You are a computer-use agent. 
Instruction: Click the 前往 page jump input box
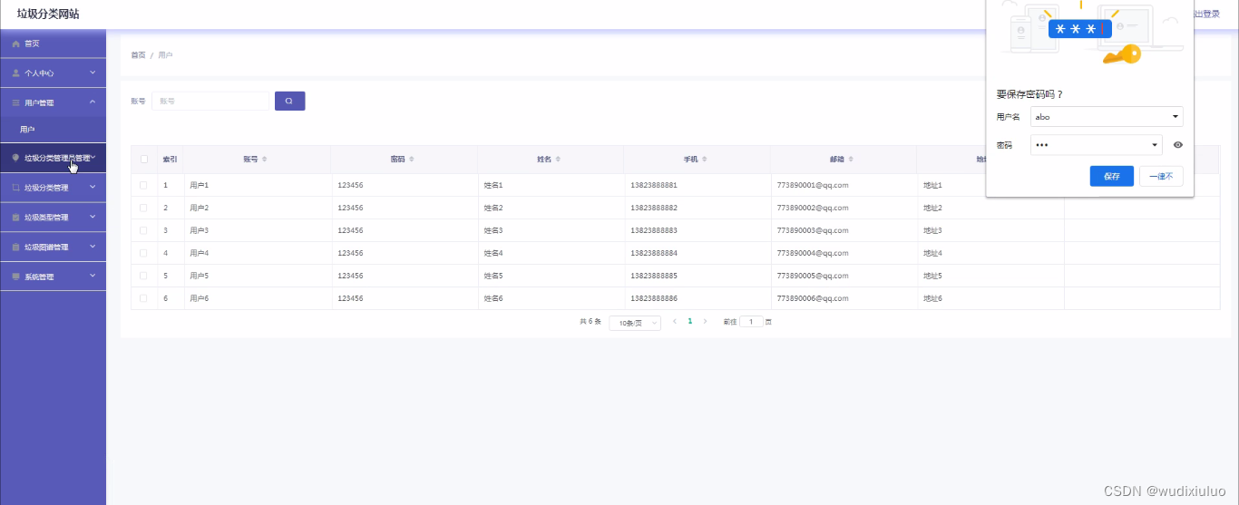click(x=751, y=322)
